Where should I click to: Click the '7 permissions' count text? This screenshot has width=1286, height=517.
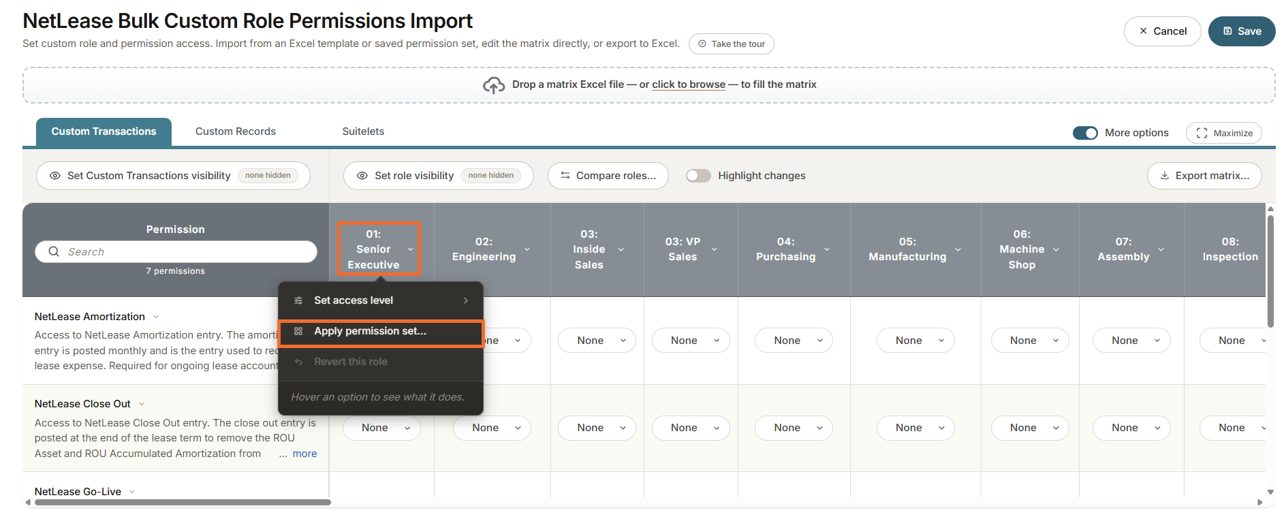175,271
